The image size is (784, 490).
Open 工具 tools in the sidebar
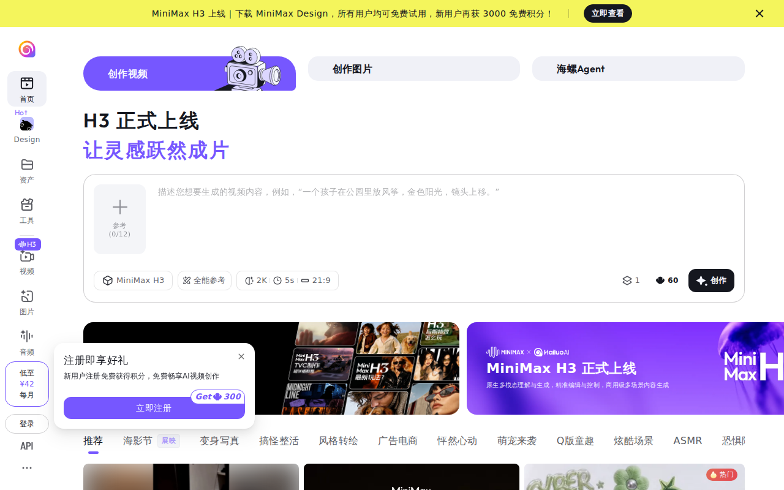[27, 211]
